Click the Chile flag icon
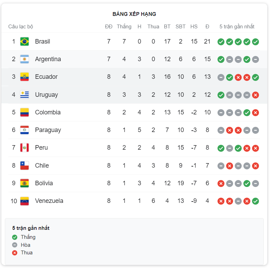 [25, 166]
